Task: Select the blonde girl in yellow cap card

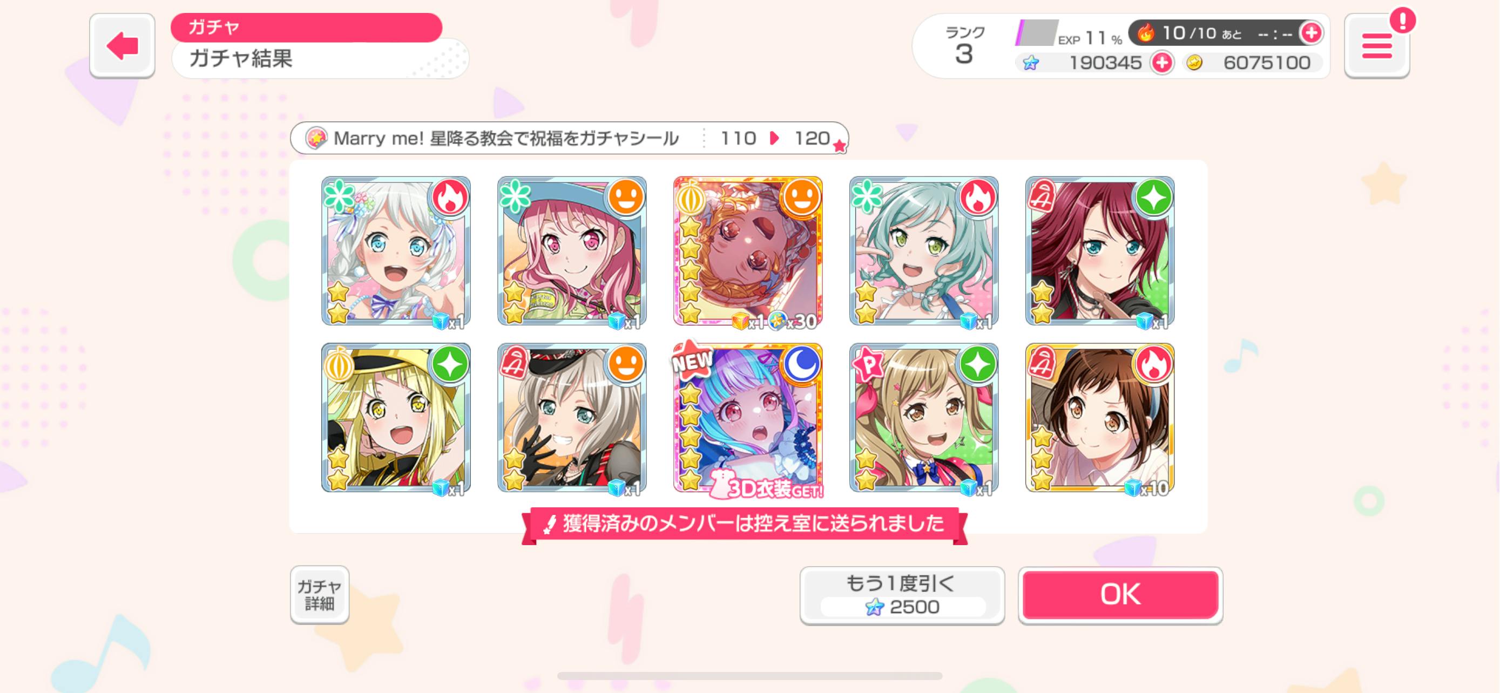Action: [396, 418]
